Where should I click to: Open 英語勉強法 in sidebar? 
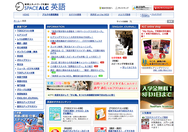coord(22,94)
